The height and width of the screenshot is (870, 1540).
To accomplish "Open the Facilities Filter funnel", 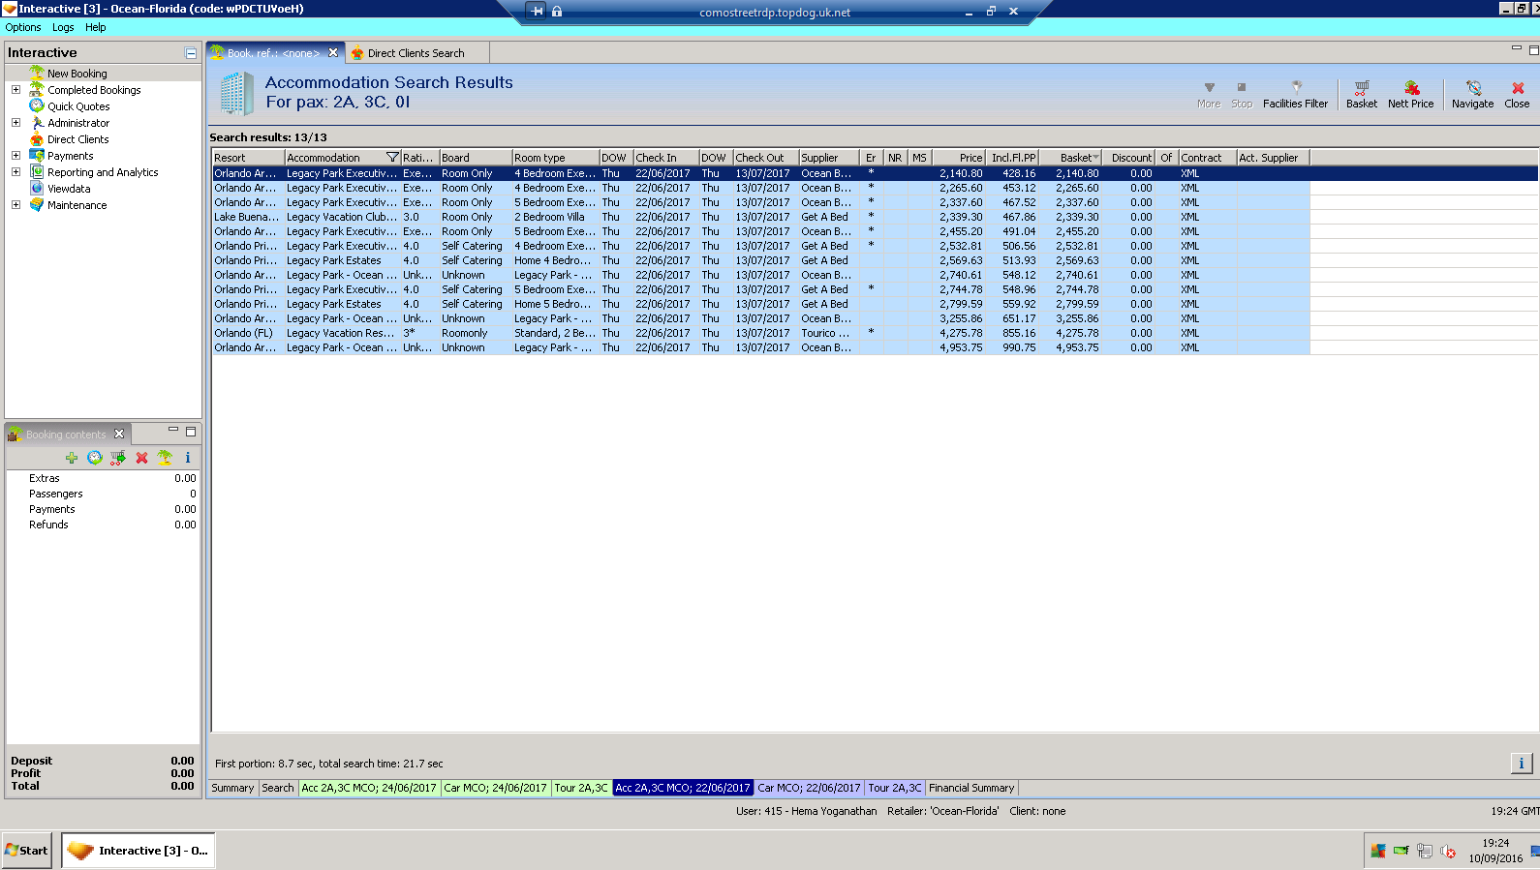I will pos(1296,87).
